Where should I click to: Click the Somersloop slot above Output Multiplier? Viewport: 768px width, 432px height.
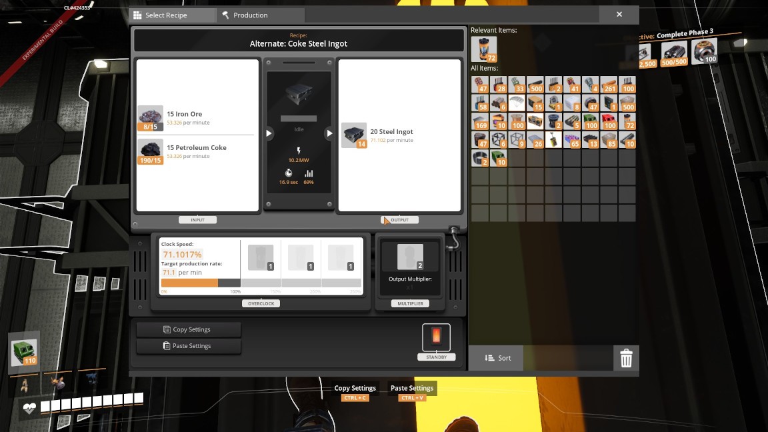coord(411,257)
